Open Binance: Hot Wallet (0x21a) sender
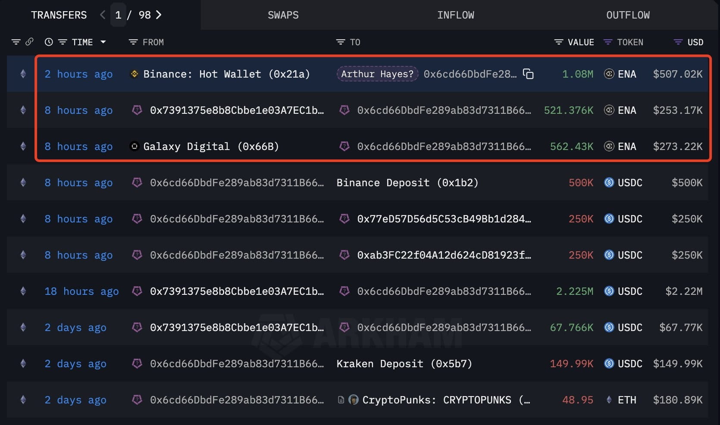This screenshot has width=720, height=425. coord(226,74)
